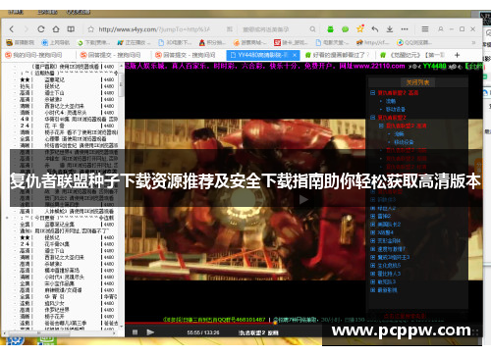Bookmark the page with star outline icon

click(x=90, y=29)
